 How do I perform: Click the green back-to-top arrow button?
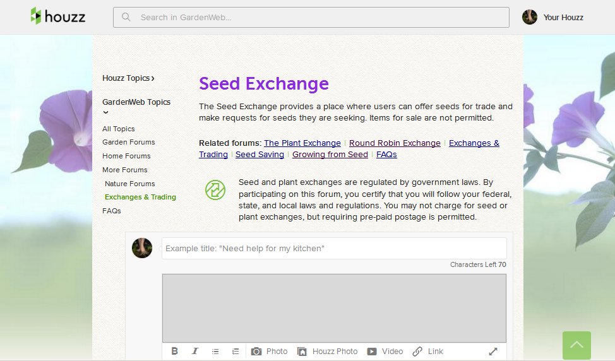coord(576,345)
